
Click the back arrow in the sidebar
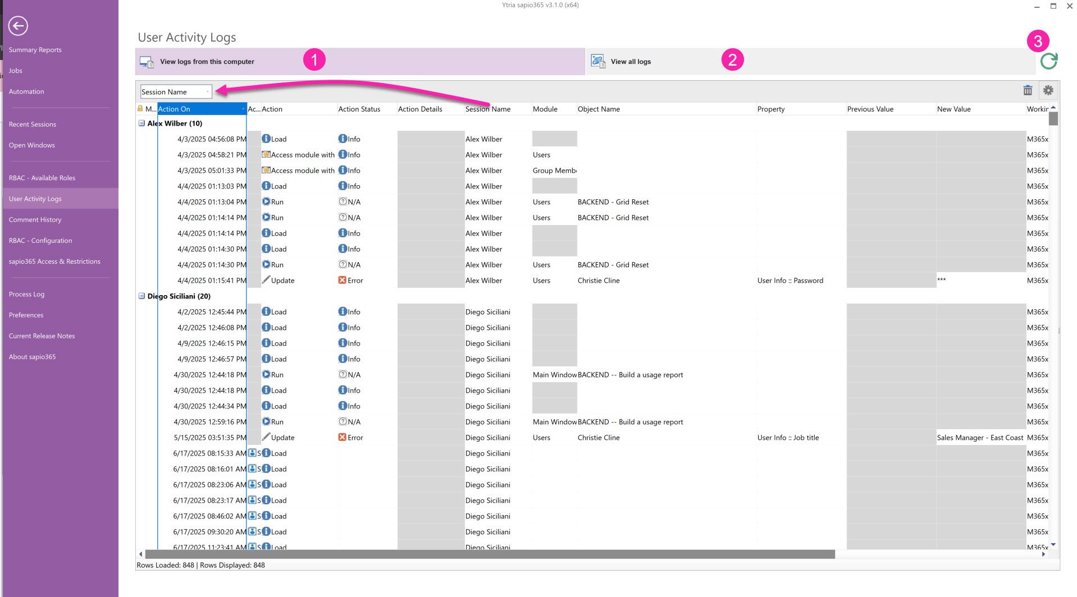coord(18,26)
